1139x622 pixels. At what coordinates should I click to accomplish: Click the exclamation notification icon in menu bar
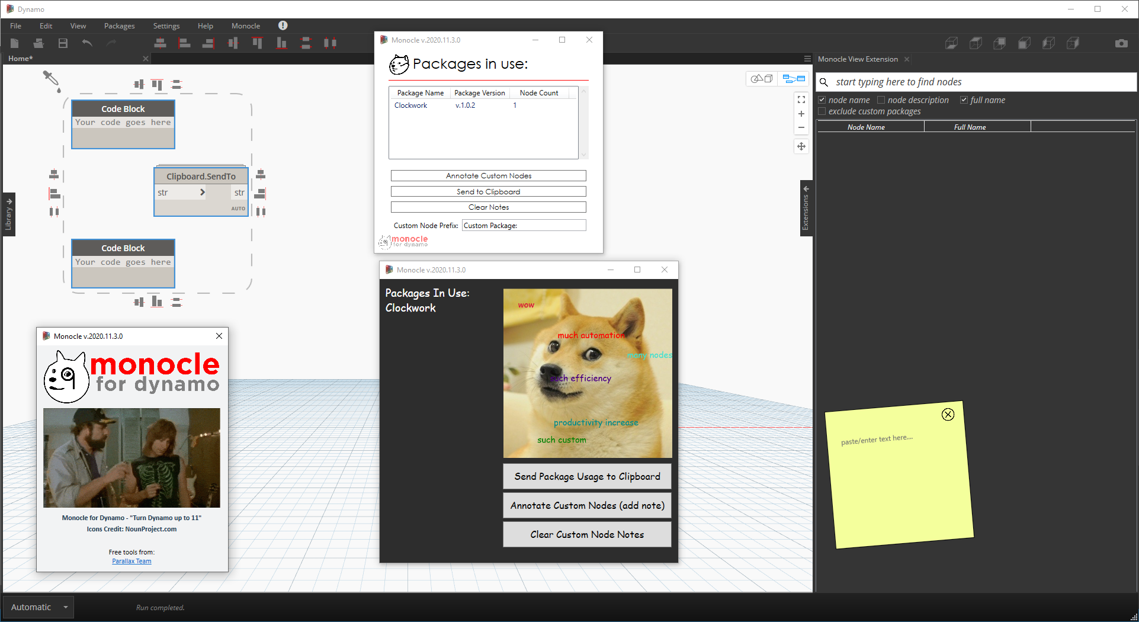(x=283, y=25)
